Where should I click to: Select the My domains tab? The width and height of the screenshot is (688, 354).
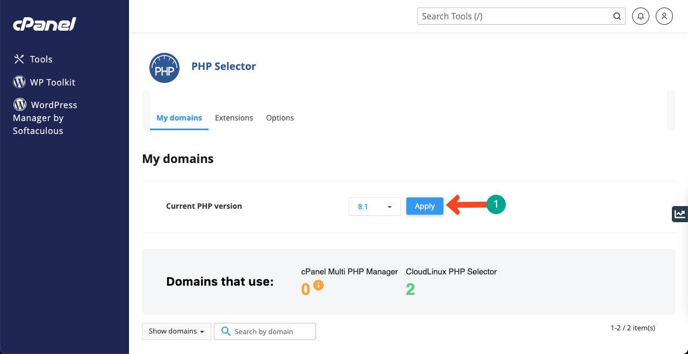[179, 118]
